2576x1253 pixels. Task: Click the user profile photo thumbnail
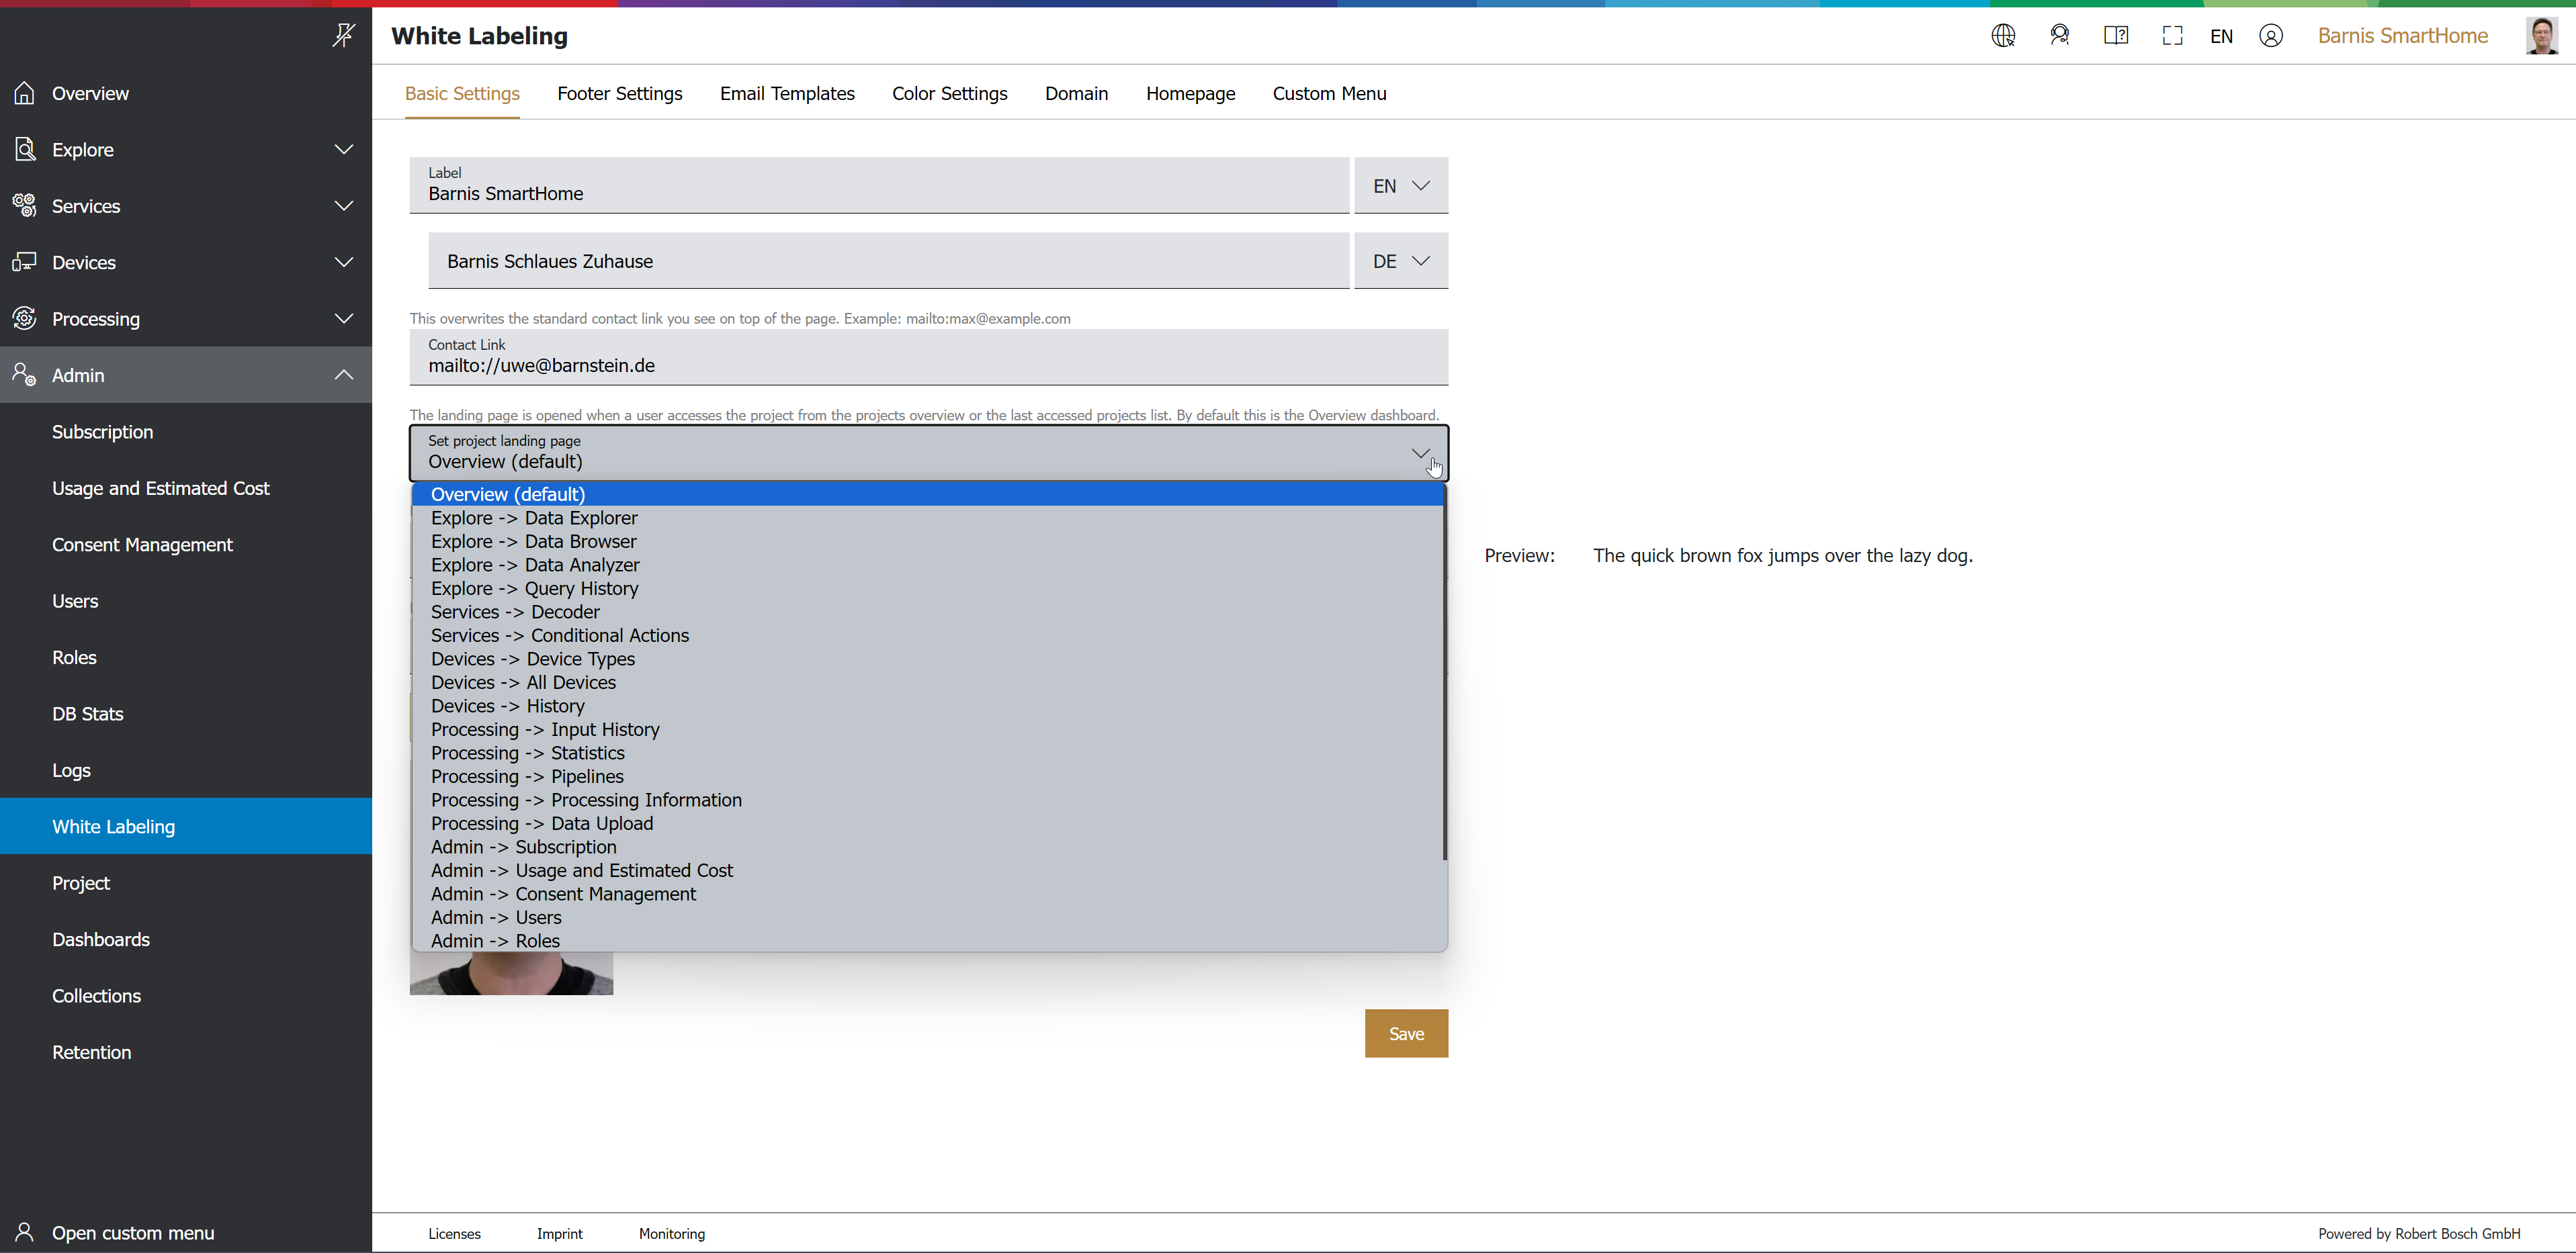2541,36
